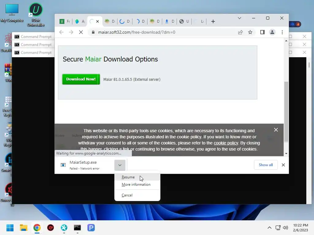Click Show all downloads
The width and height of the screenshot is (314, 235).
pyautogui.click(x=266, y=165)
